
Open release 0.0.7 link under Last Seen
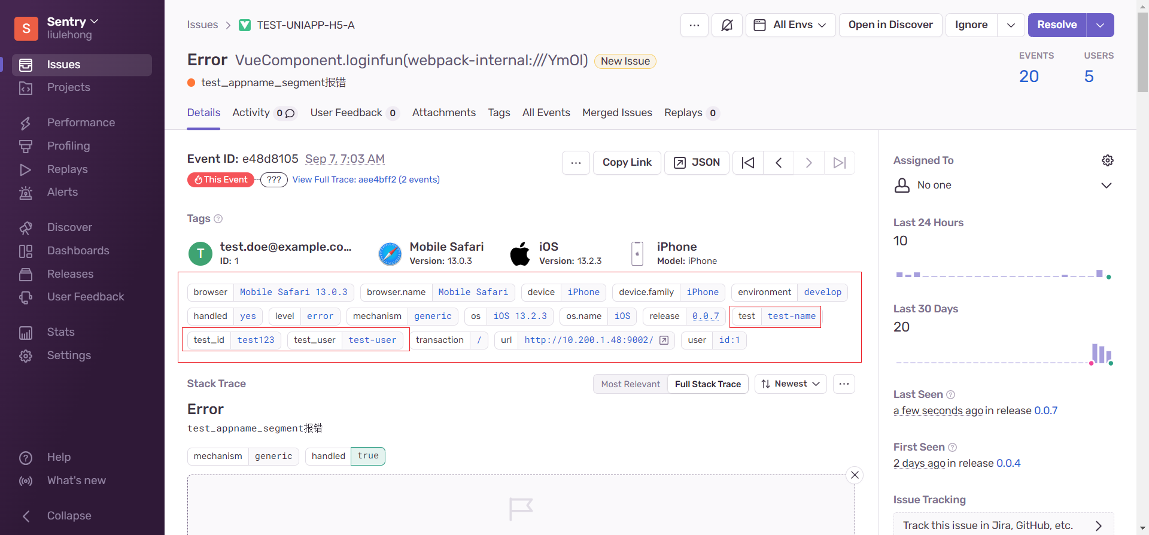(x=1045, y=411)
